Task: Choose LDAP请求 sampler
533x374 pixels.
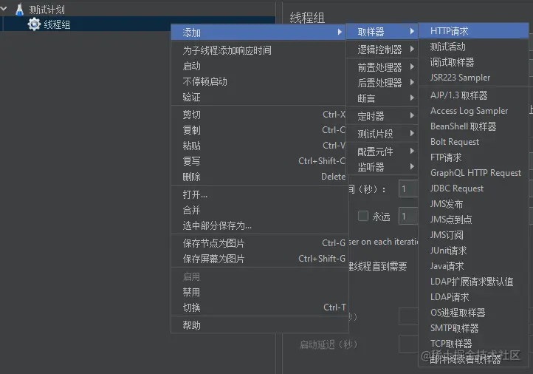Action: 473,297
